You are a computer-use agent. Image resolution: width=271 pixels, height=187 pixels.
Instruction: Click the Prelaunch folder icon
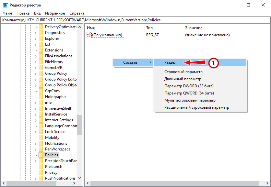[41, 167]
